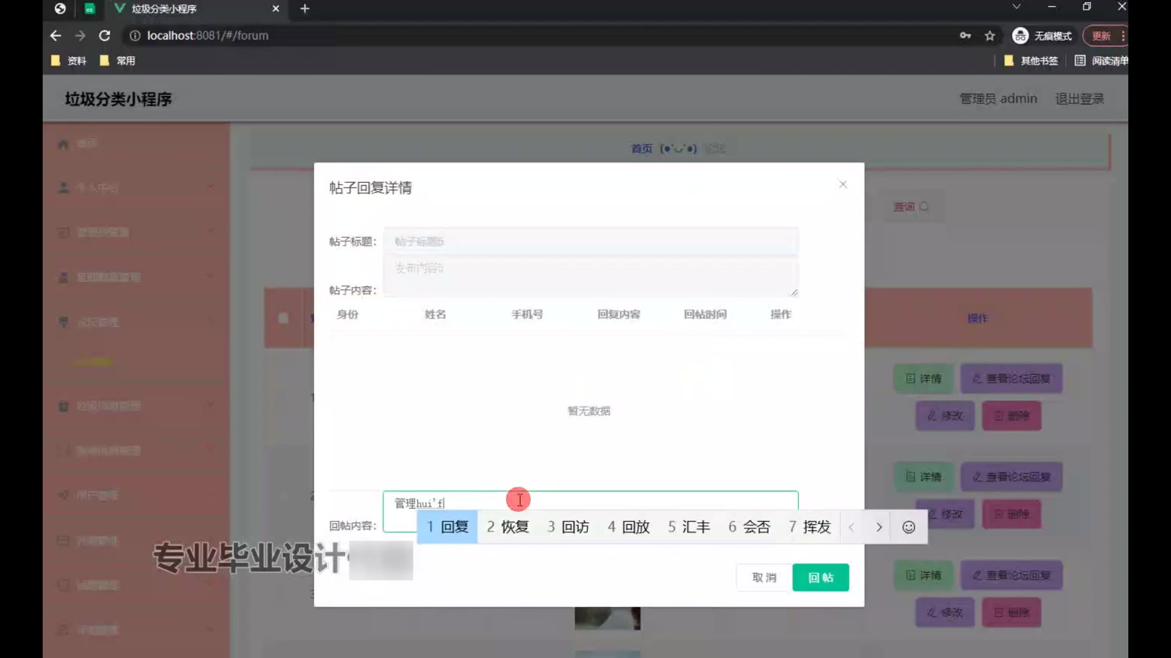Select IME candidate 1 回复

pyautogui.click(x=448, y=527)
